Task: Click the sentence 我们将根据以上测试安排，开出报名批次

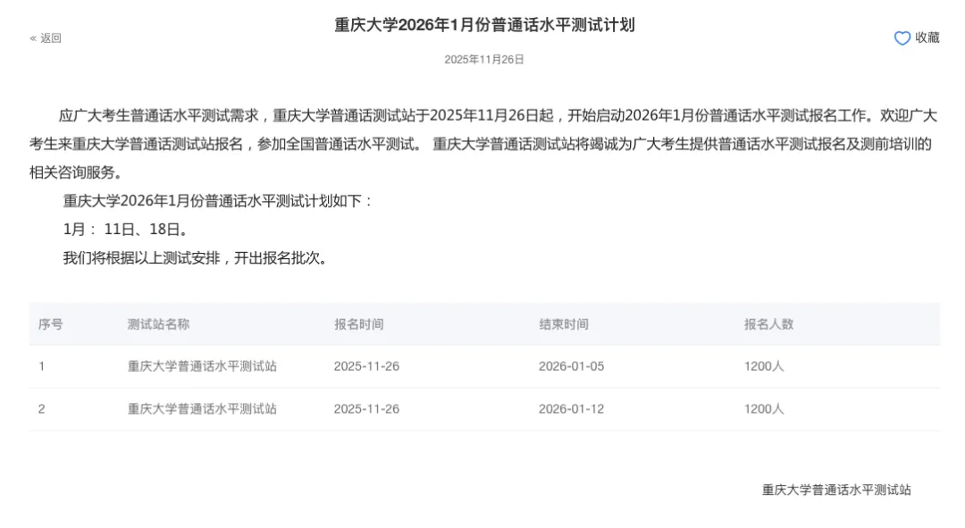Action: pyautogui.click(x=195, y=258)
